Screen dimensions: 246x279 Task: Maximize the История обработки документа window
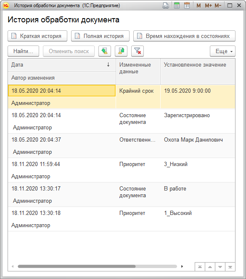pyautogui.click(x=230, y=6)
